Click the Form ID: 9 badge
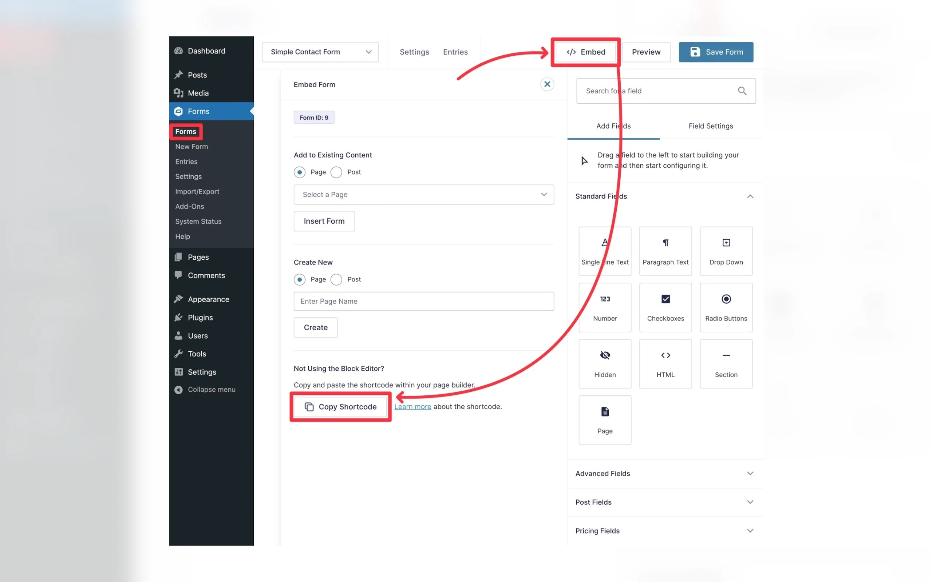This screenshot has width=932, height=582. (314, 117)
